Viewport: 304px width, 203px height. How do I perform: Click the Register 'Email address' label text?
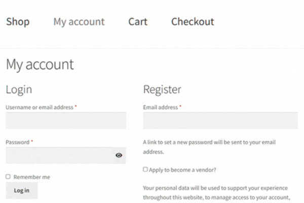(161, 108)
